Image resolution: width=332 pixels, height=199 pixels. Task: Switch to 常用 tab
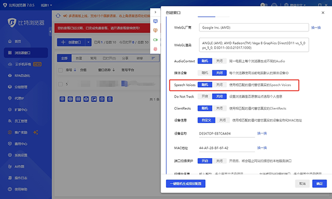(x=93, y=58)
